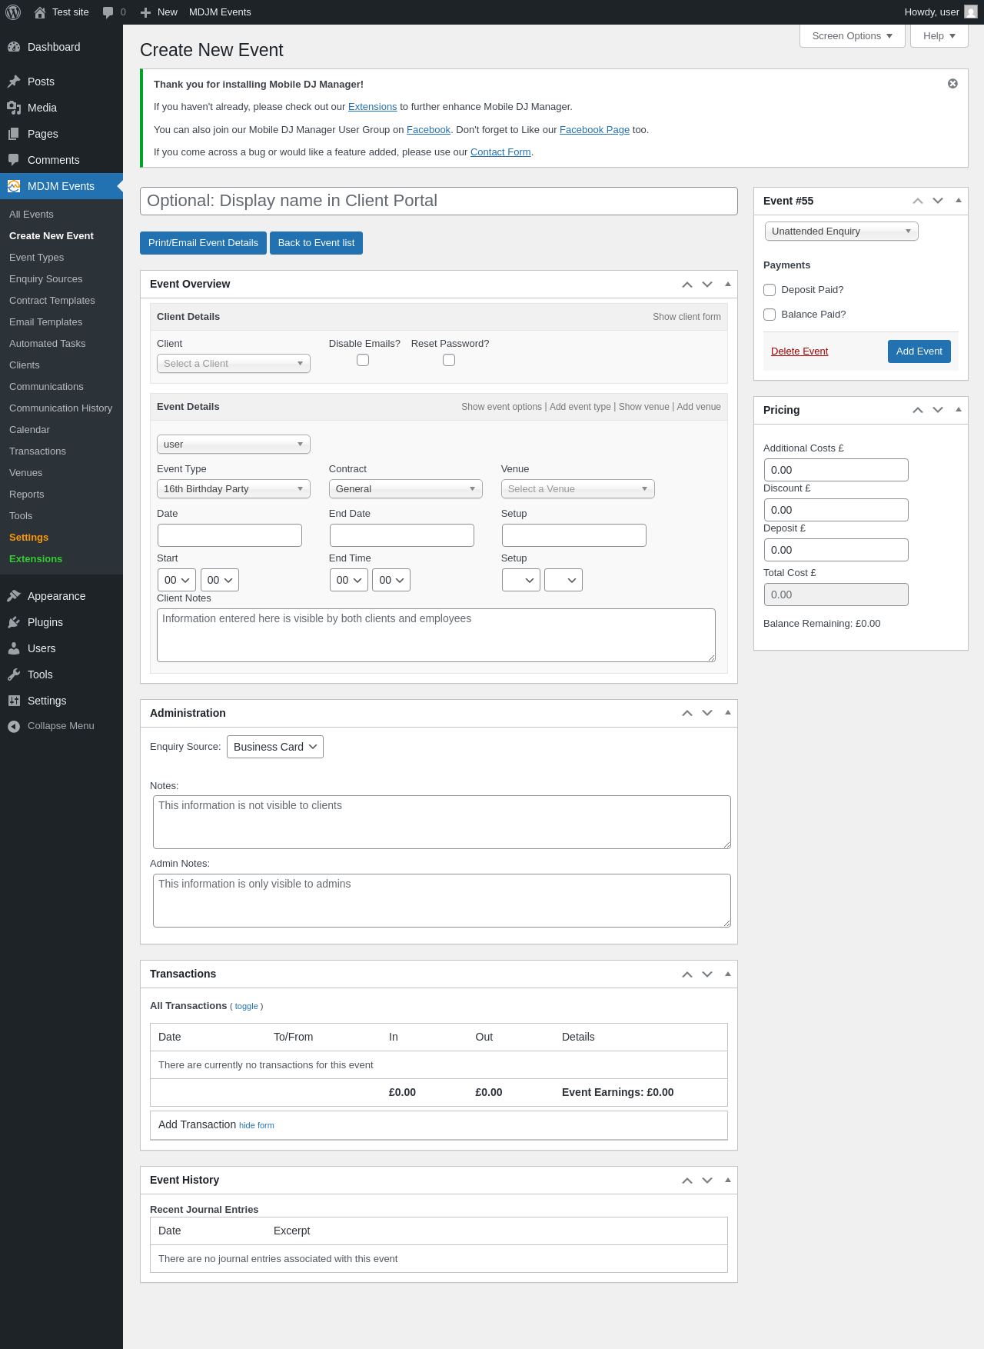
Task: Click the WordPress logo icon
Action: pyautogui.click(x=13, y=12)
